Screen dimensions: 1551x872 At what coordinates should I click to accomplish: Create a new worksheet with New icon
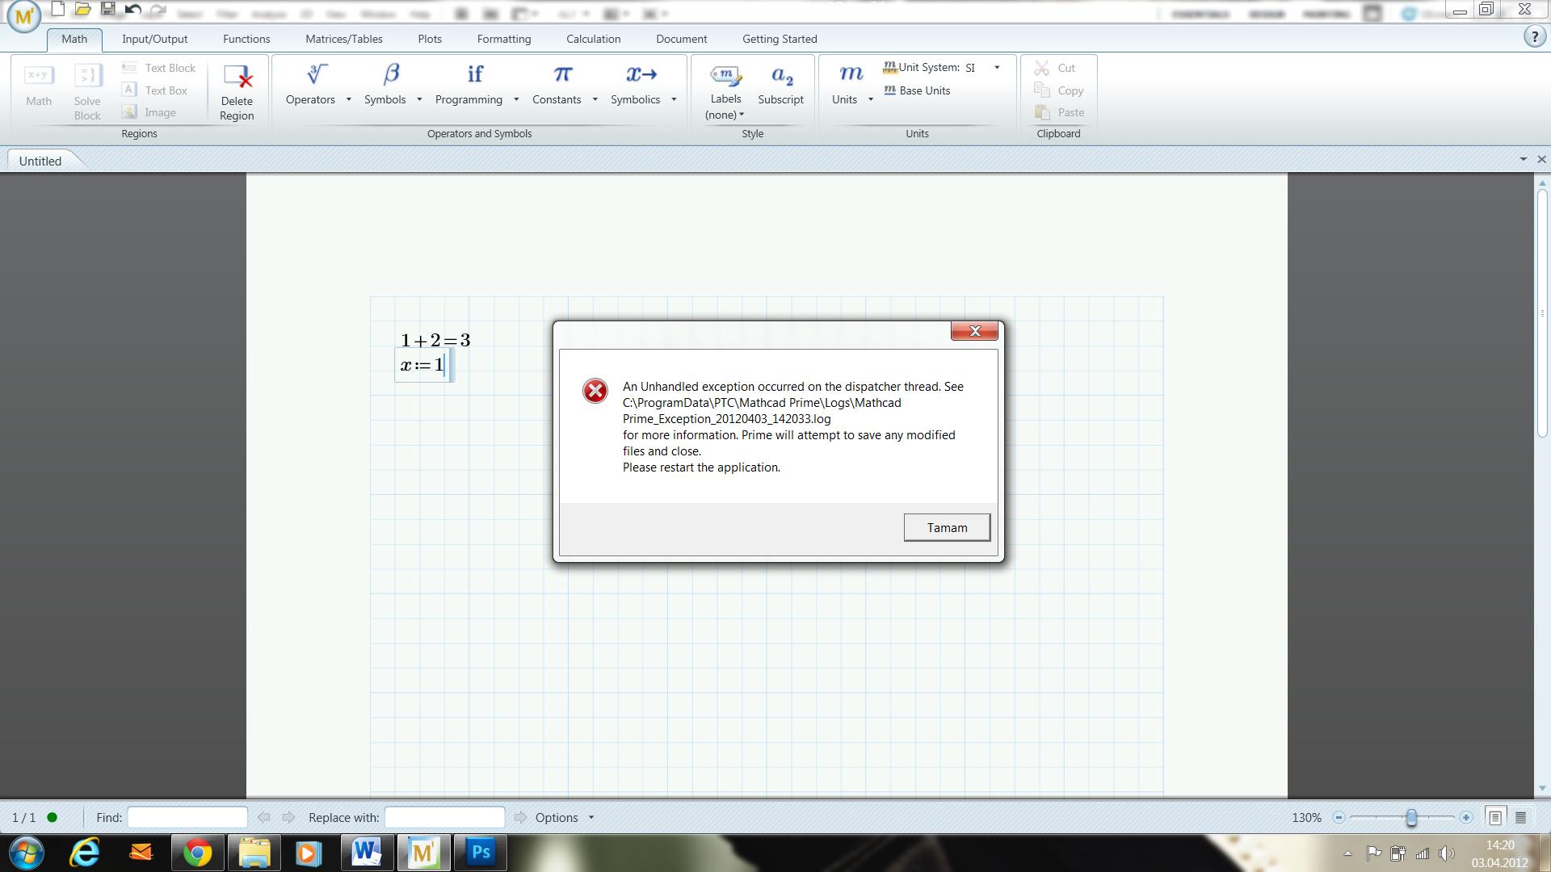(x=57, y=10)
